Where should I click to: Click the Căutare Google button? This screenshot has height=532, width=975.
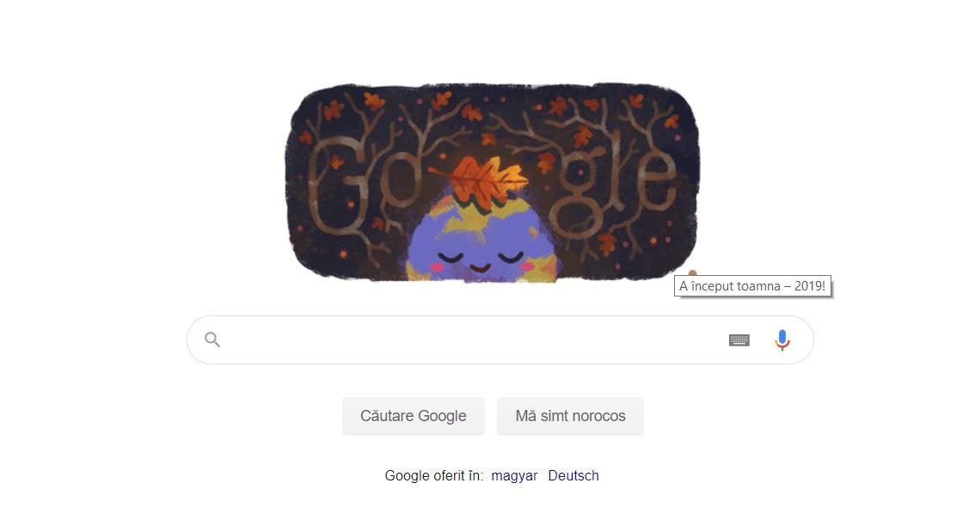point(413,416)
